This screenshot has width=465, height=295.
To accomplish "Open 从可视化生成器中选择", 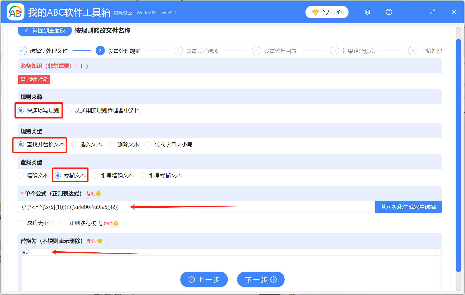I will click(408, 207).
